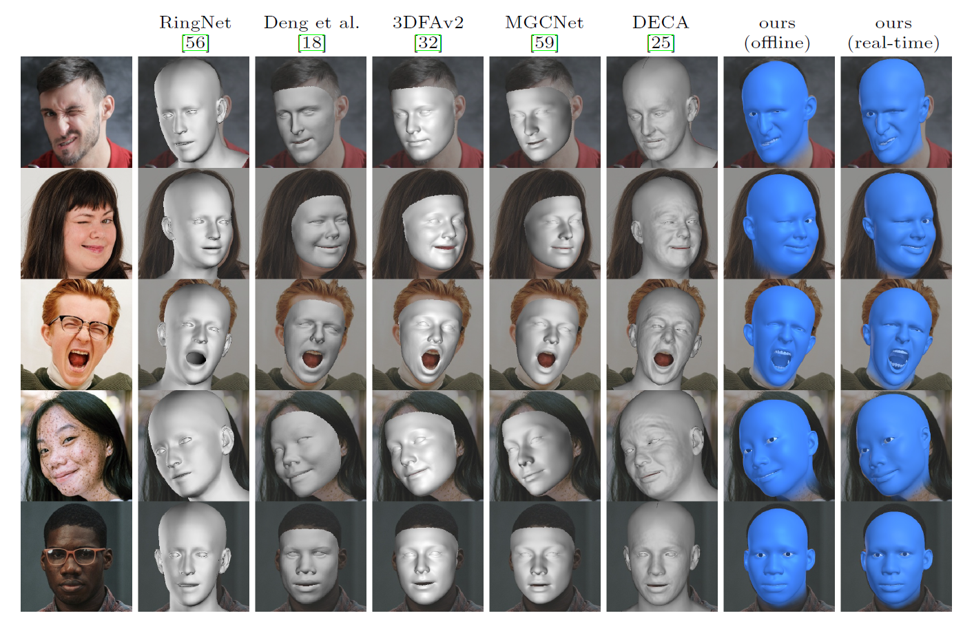Click the smiling freckled woman photo

click(76, 445)
